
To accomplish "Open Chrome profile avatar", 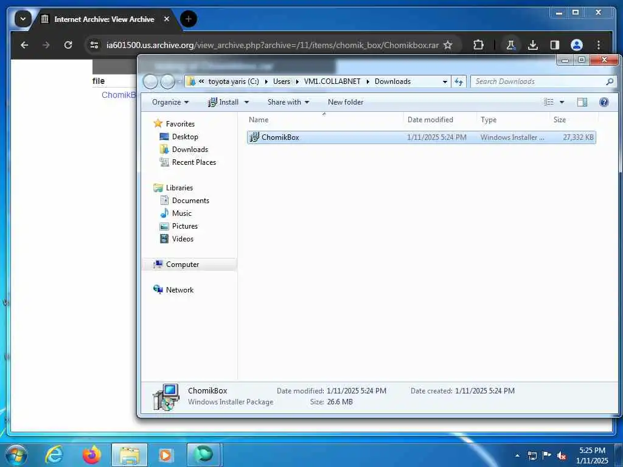I will tap(577, 45).
